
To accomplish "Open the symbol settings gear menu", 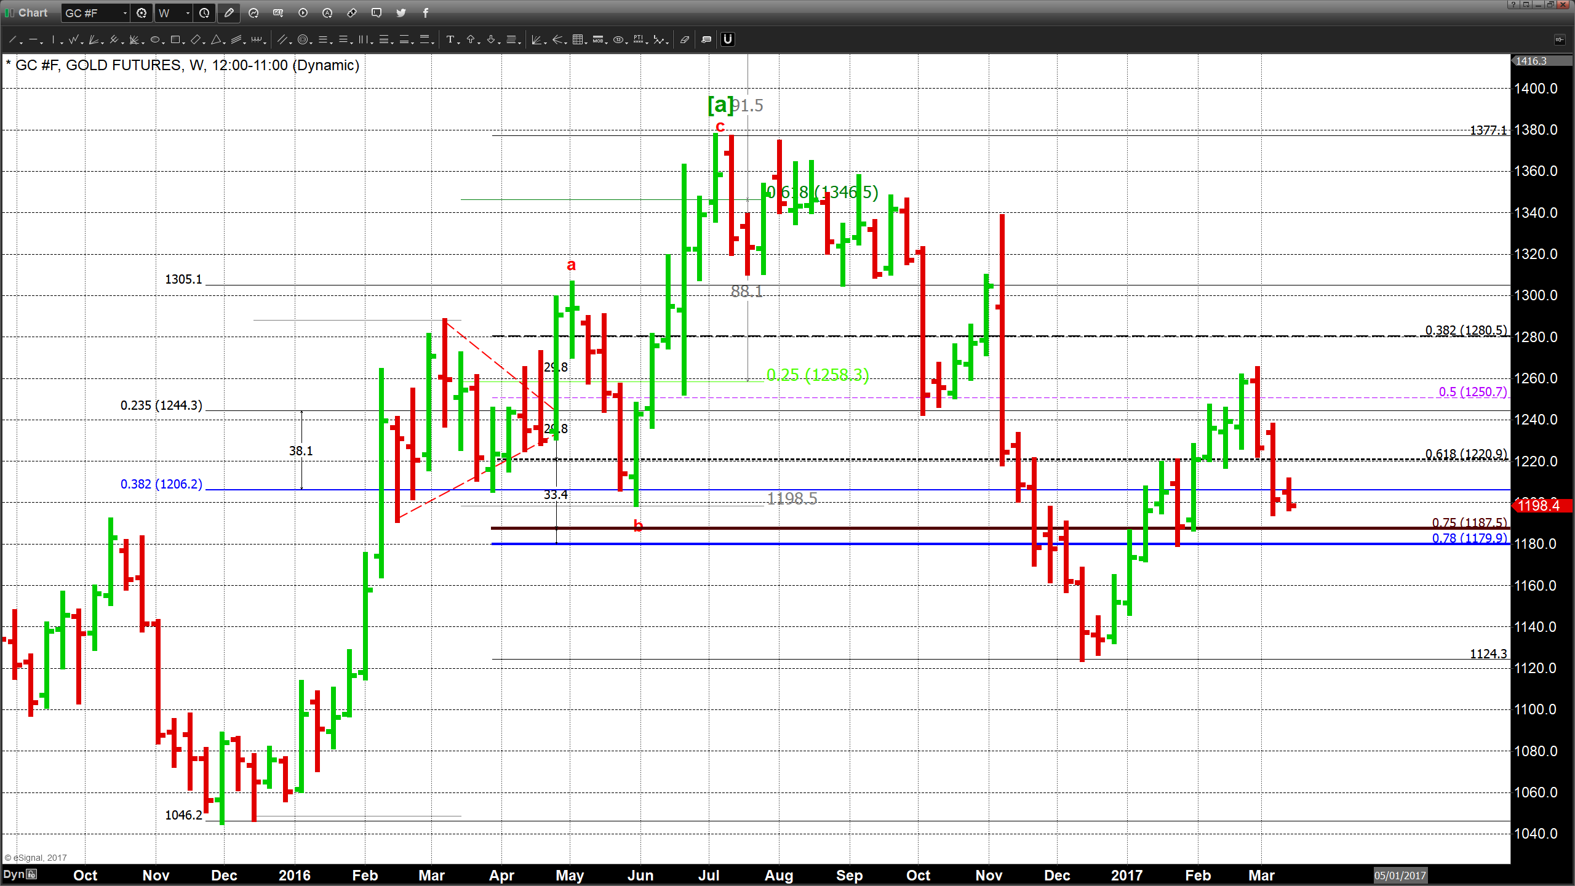I will (x=142, y=13).
